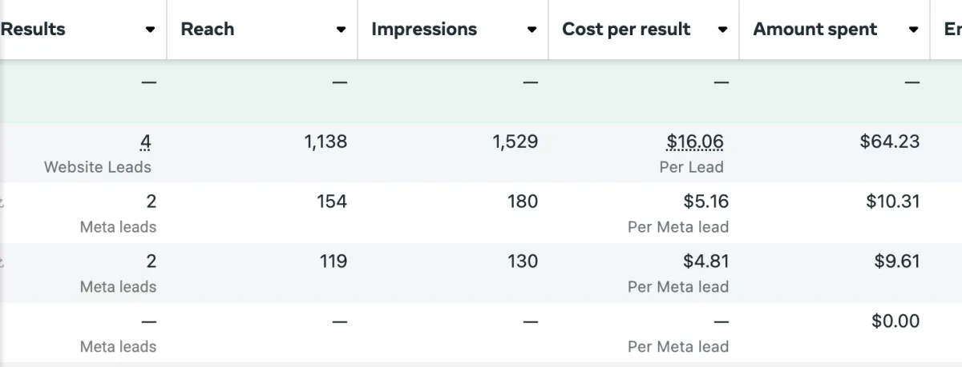Sort by the Results column header

[x=33, y=30]
